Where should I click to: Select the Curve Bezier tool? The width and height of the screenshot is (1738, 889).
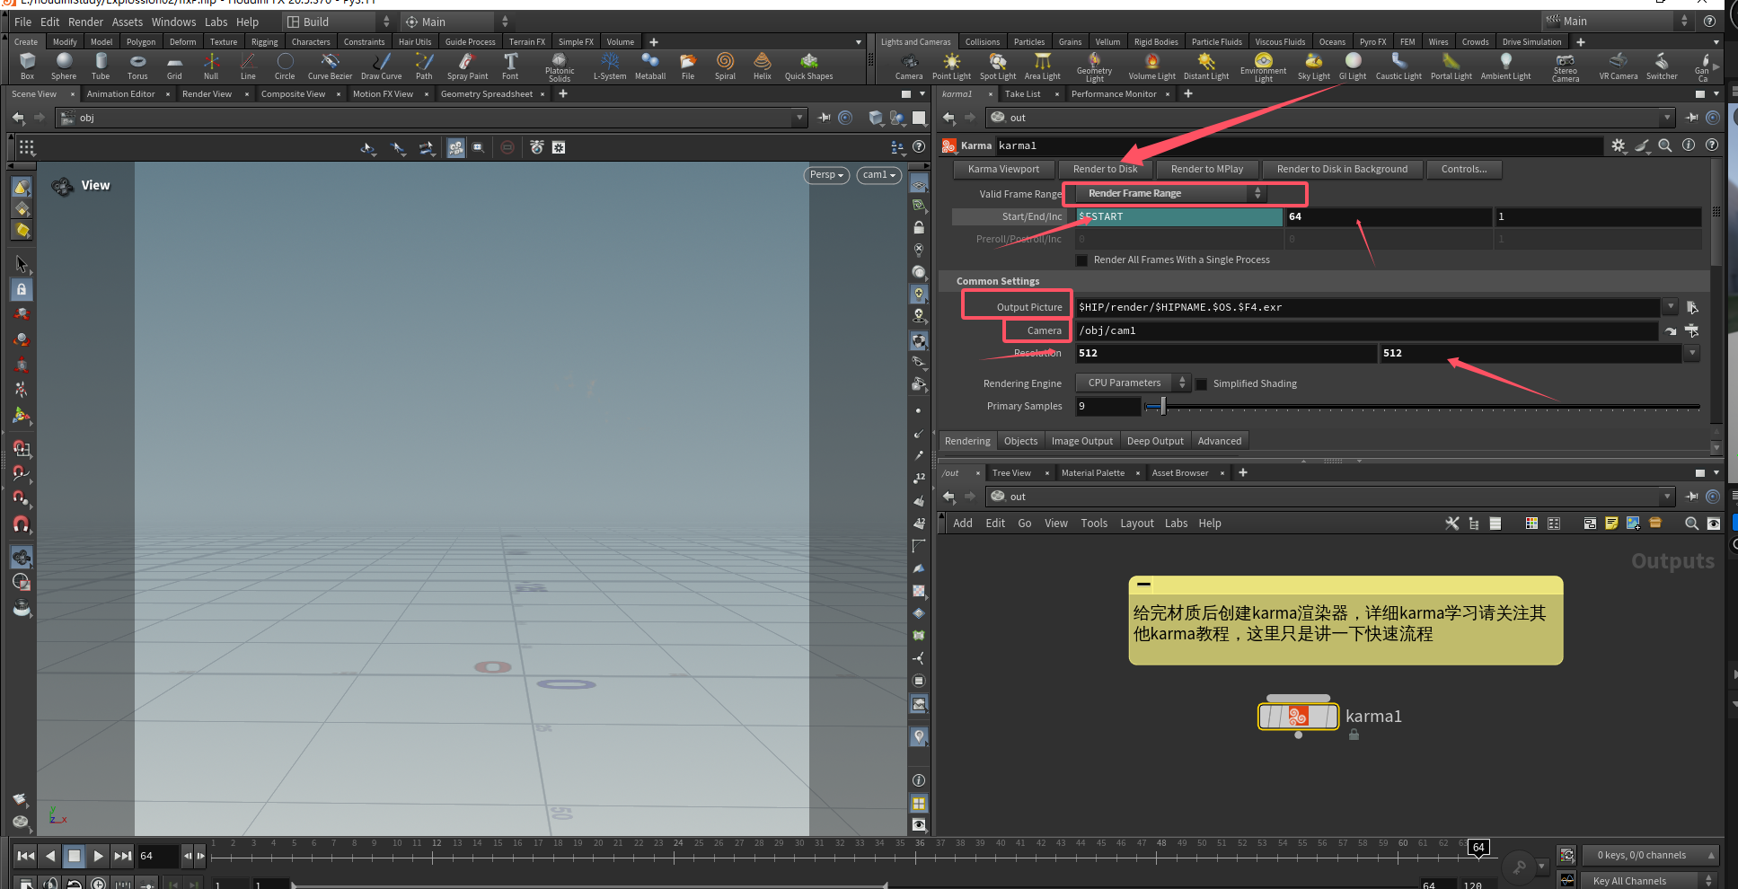(x=330, y=66)
